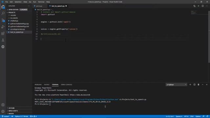Click Python language mode in status bar
Screen dimensions: 210x118
[x=198, y=116]
